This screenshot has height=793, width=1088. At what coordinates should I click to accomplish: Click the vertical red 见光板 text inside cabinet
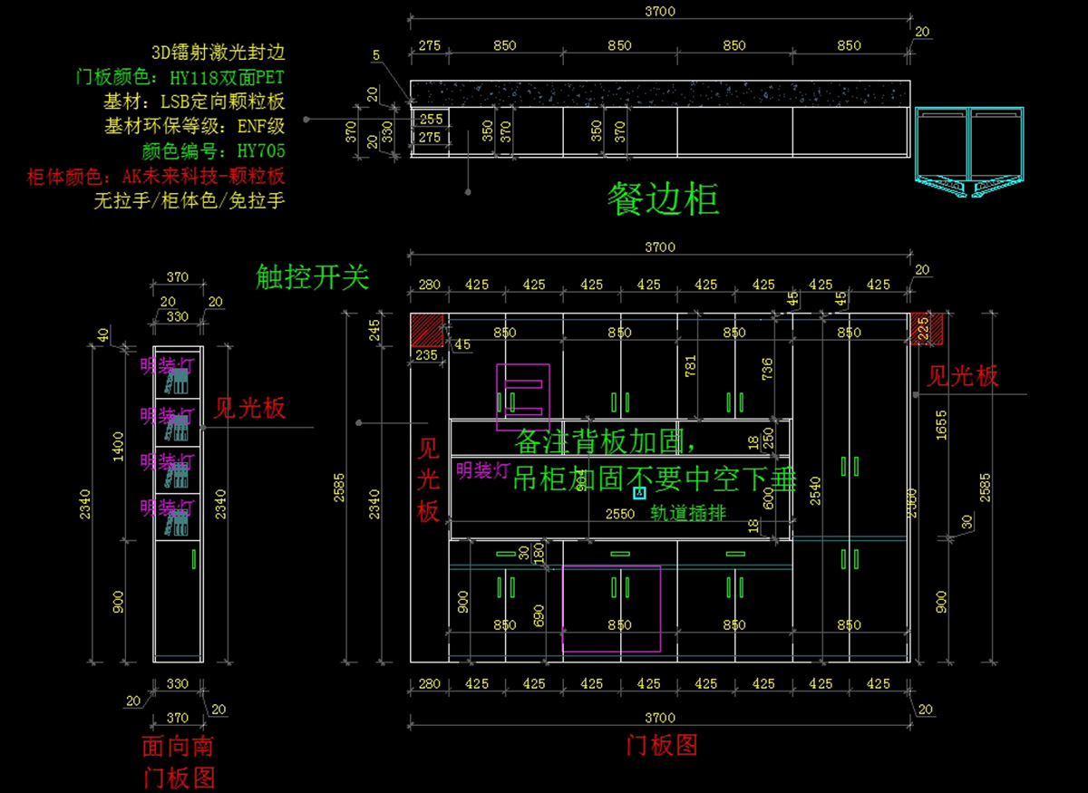click(x=428, y=480)
